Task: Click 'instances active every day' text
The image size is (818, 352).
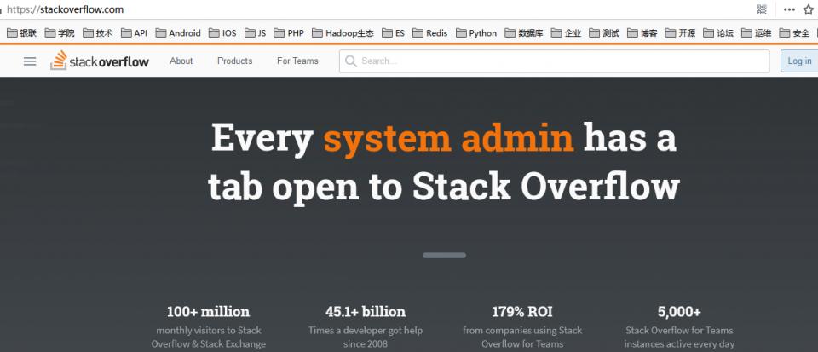Action: 679,344
